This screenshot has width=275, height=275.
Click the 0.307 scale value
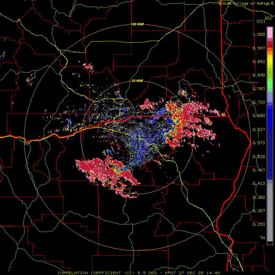tap(259, 211)
